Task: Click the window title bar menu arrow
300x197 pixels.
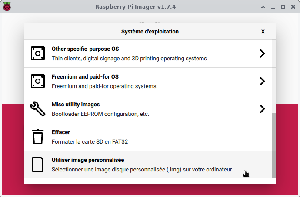Action: [x=263, y=7]
